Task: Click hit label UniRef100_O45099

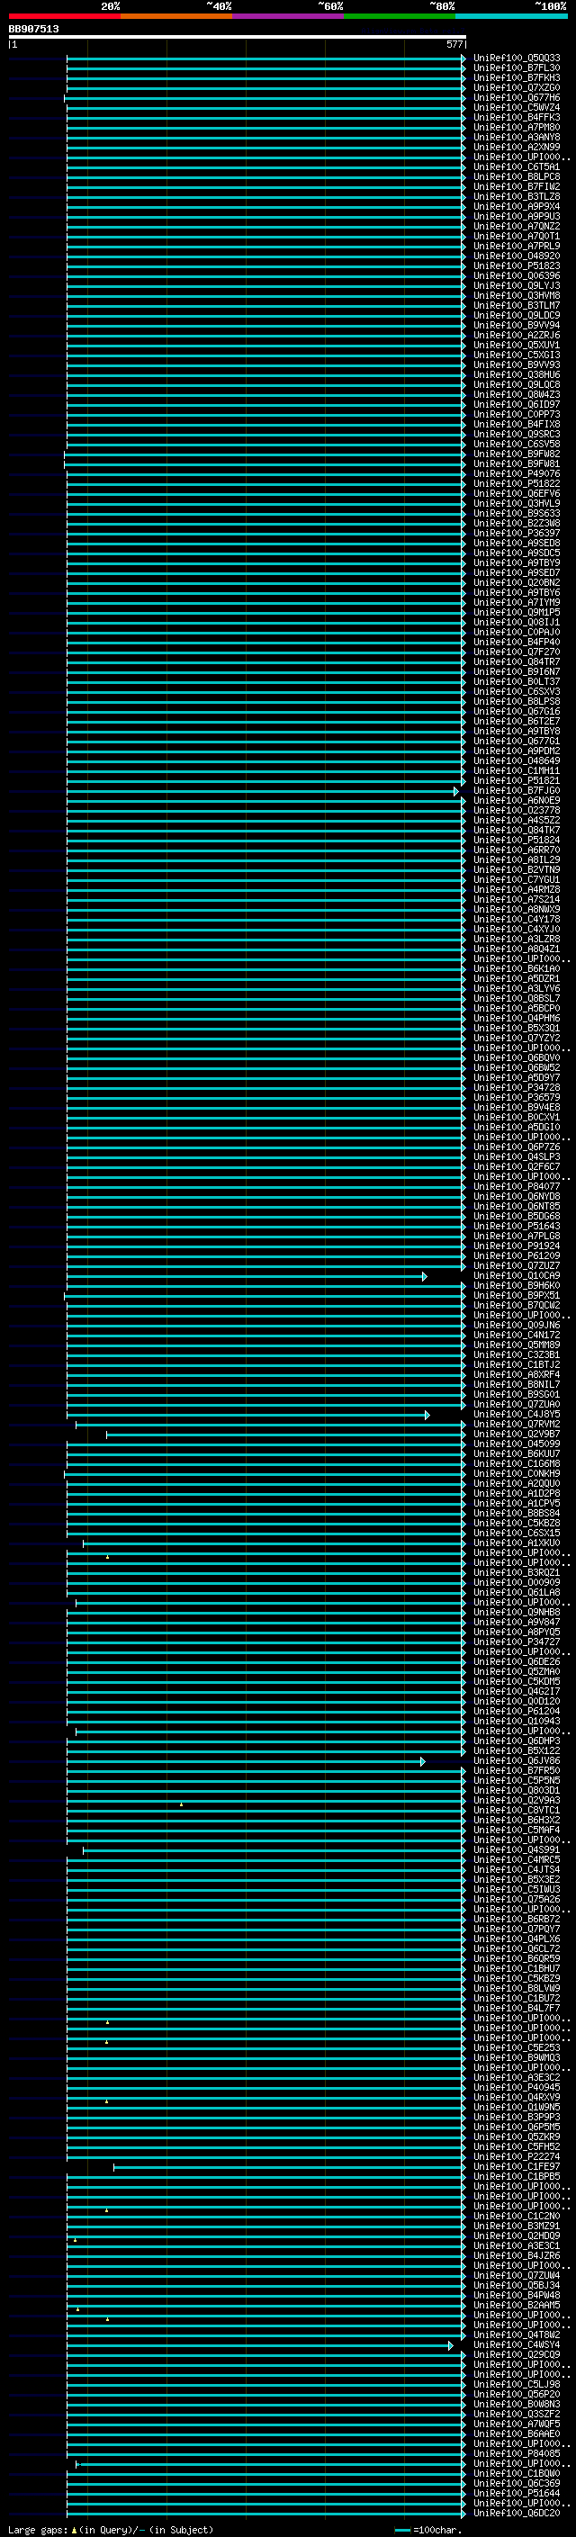Action: click(517, 1444)
